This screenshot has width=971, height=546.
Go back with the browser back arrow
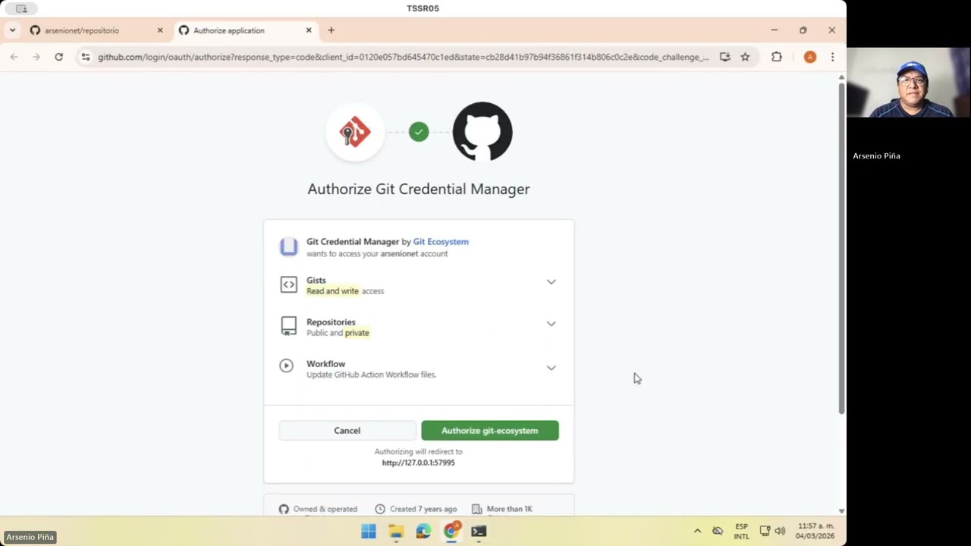coord(14,57)
